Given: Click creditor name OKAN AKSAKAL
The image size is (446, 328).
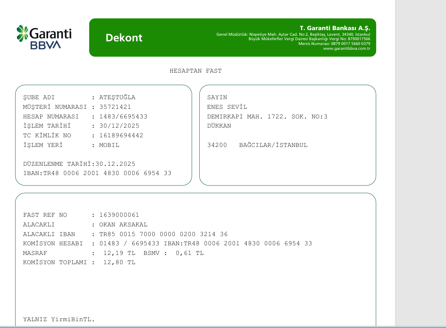Looking at the screenshot, I should point(123,224).
